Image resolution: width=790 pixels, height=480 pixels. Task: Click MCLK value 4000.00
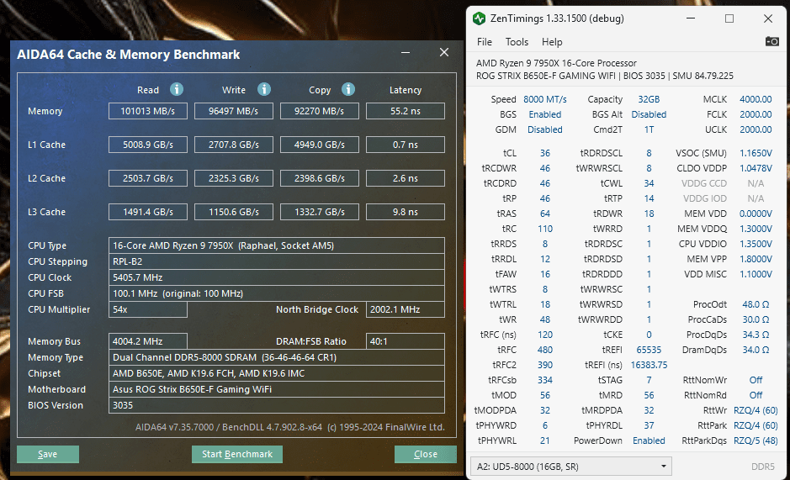pos(756,99)
